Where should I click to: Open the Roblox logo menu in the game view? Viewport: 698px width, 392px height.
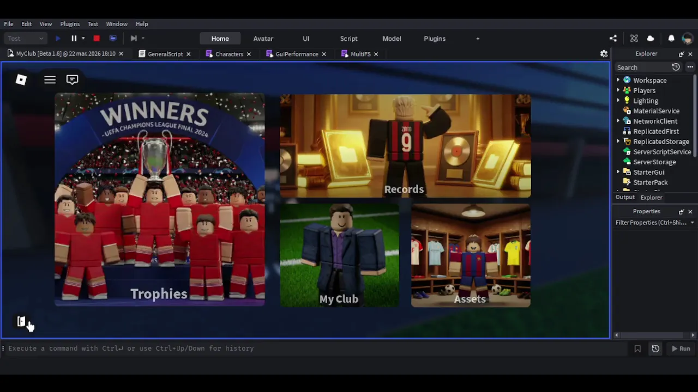[x=21, y=80]
